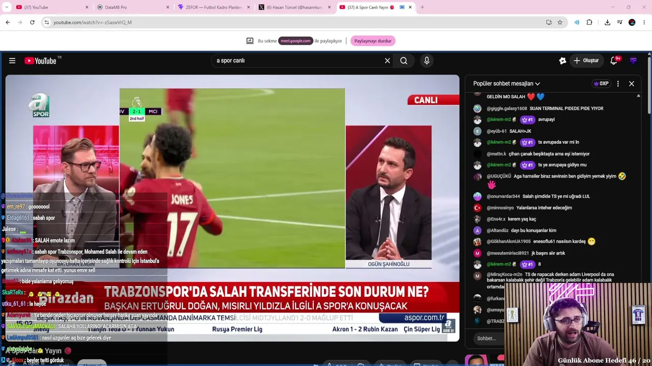Open the chat three-dot options menu

618,83
